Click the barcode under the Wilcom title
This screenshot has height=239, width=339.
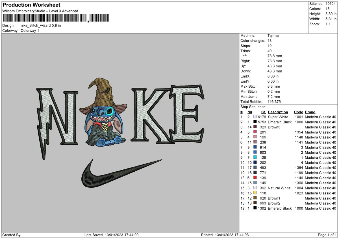(x=56, y=18)
